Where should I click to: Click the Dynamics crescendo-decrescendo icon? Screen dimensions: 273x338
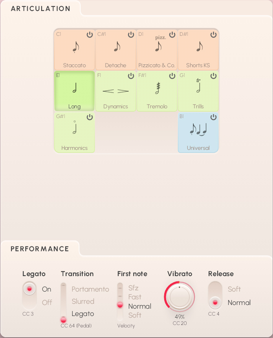click(116, 91)
